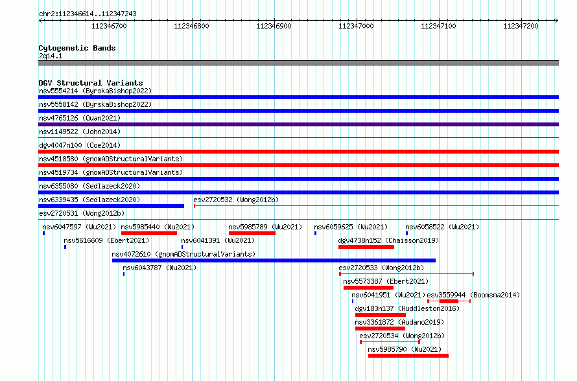Click ruler position 112346800
The width and height of the screenshot is (577, 381).
click(x=191, y=26)
